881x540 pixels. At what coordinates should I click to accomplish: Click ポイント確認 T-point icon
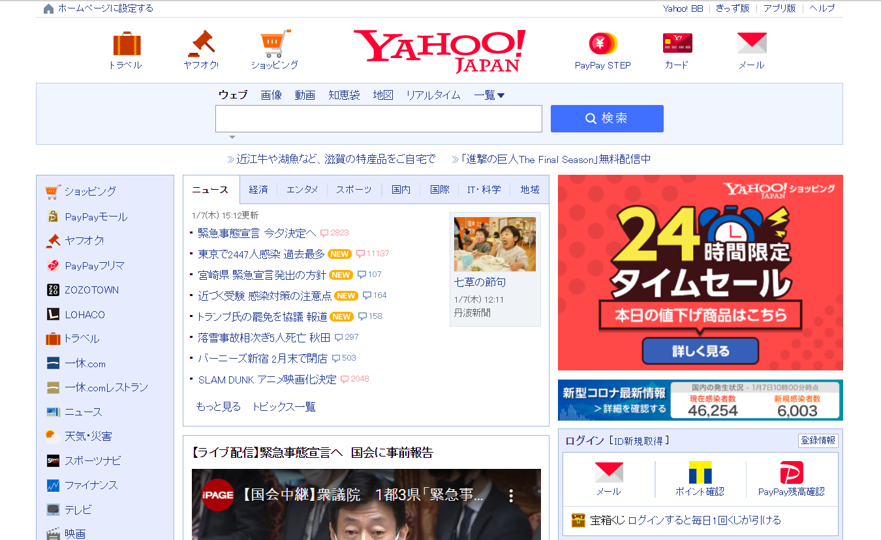pyautogui.click(x=700, y=473)
